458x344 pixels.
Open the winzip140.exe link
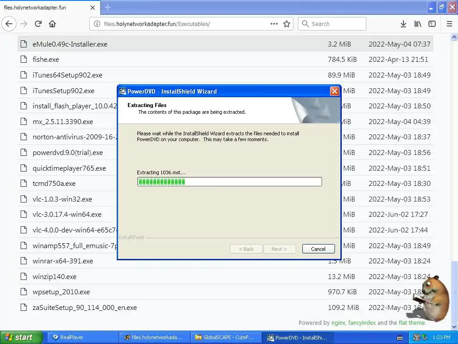(54, 276)
